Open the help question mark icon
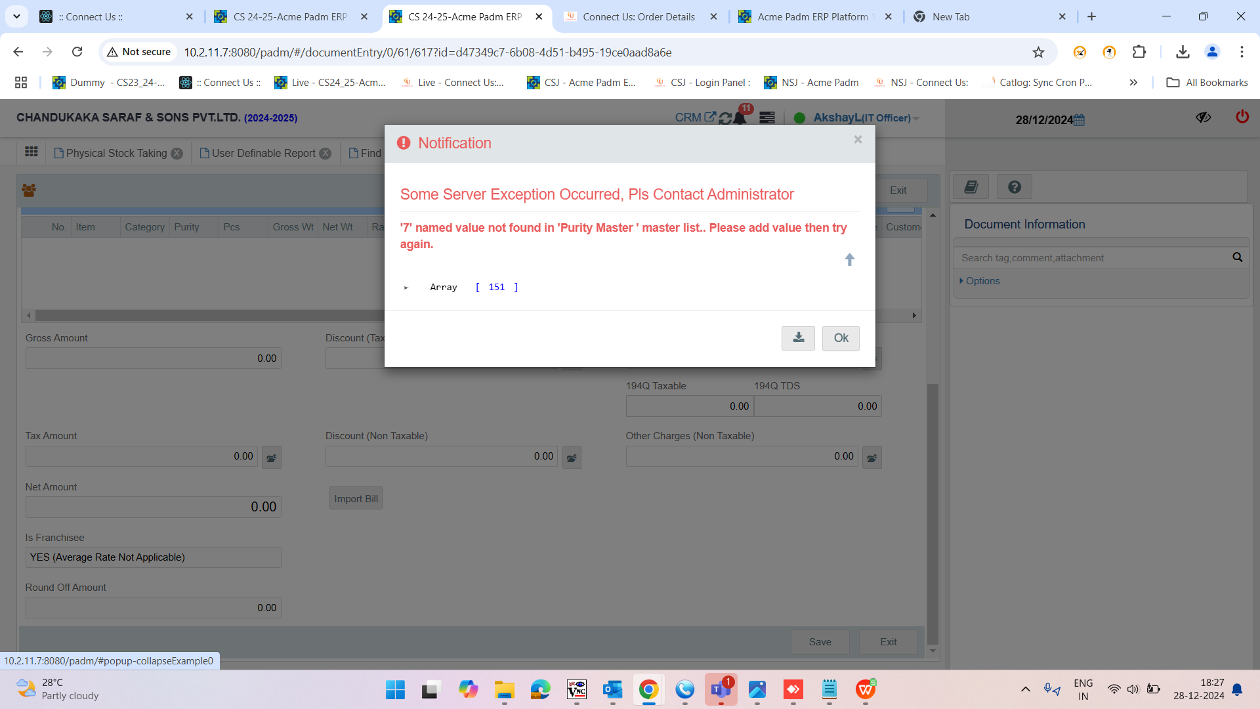Image resolution: width=1260 pixels, height=709 pixels. tap(1015, 187)
